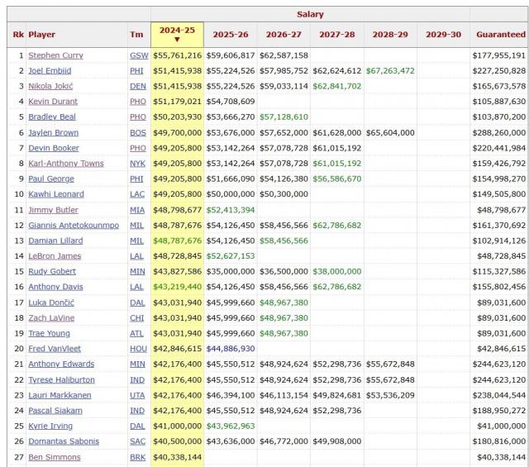Open Kevin Durant player link
This screenshot has width=529, height=467.
pos(52,102)
